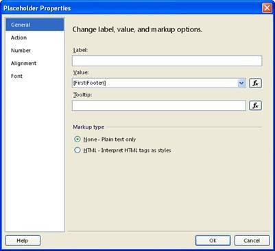The height and width of the screenshot is (251, 275).
Task: Click the Markup type group label
Action: [x=88, y=127]
